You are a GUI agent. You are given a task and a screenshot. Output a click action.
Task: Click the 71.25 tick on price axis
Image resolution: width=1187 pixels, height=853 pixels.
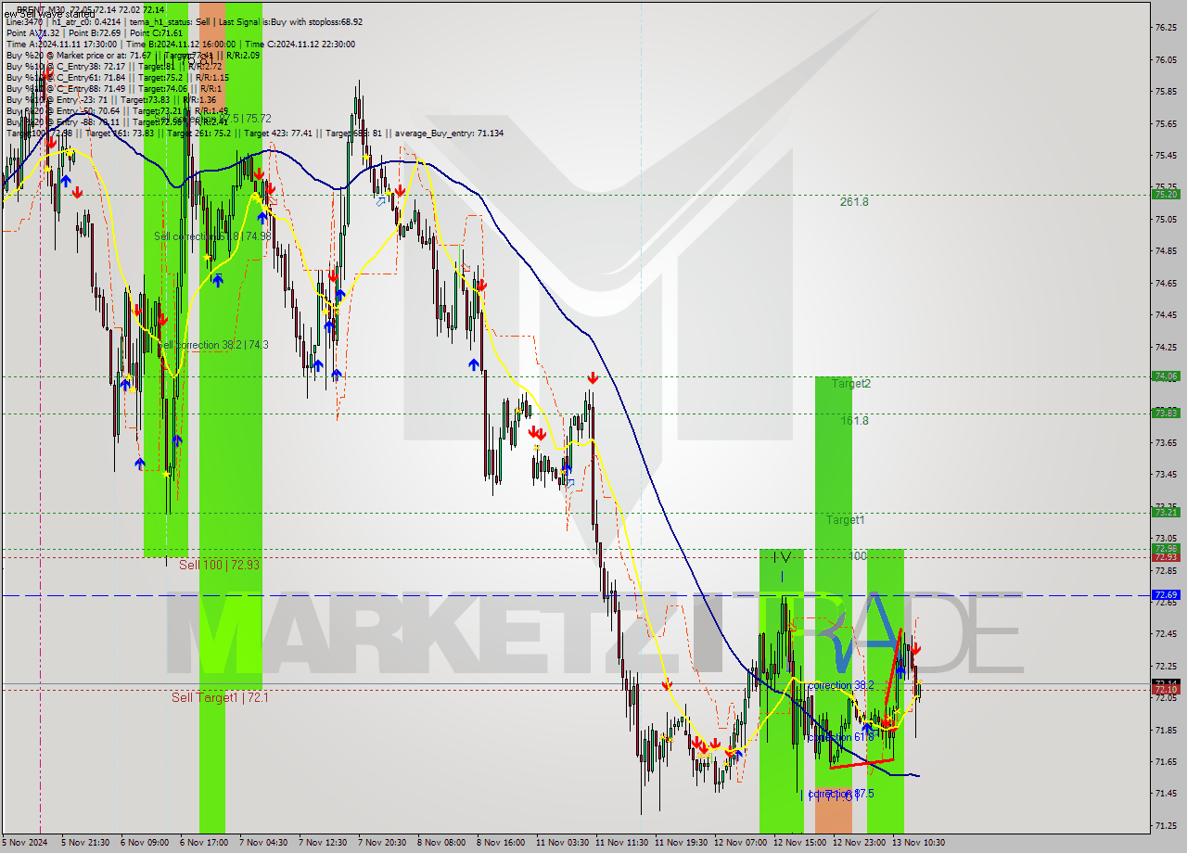(x=1166, y=825)
